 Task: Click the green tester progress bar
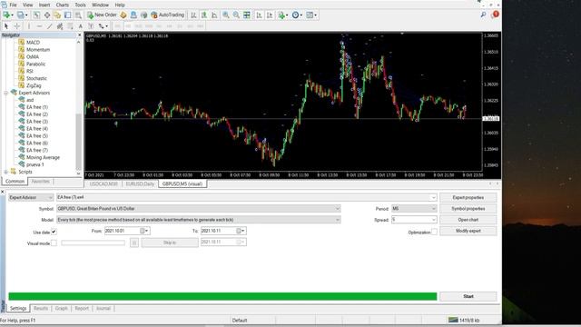222,296
